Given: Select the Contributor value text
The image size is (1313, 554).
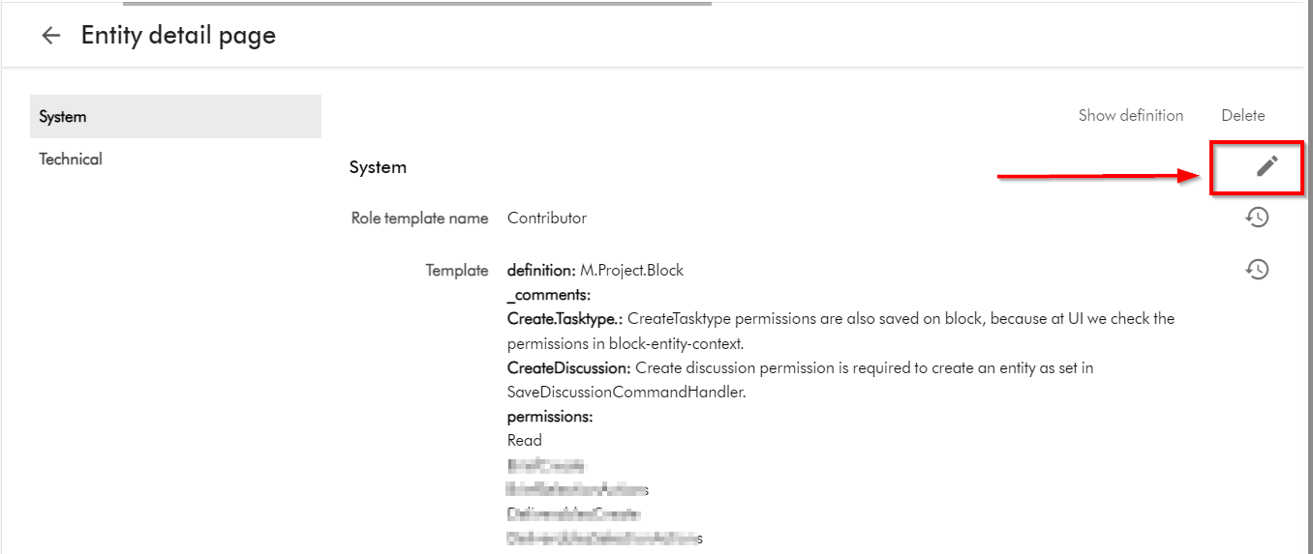Looking at the screenshot, I should [x=547, y=219].
